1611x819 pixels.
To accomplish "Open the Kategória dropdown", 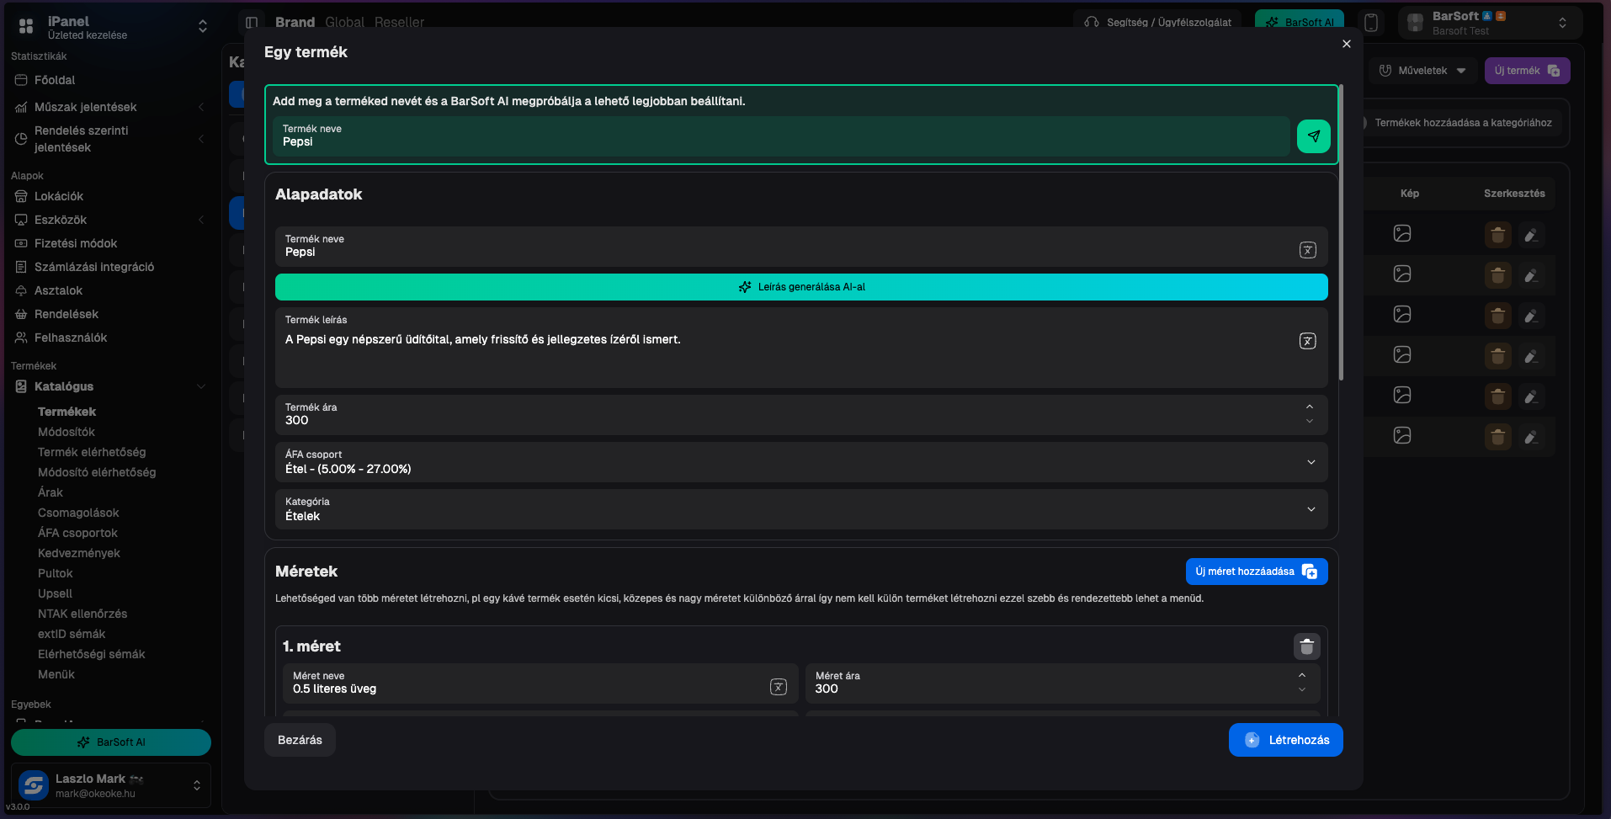I will 1311,509.
